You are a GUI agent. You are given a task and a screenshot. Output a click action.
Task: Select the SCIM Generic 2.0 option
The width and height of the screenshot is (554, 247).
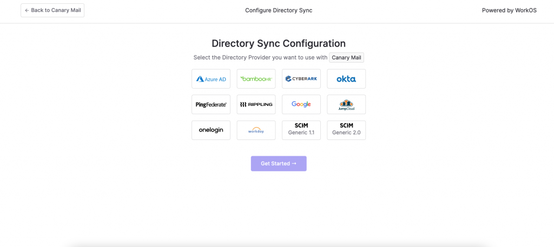click(x=346, y=130)
